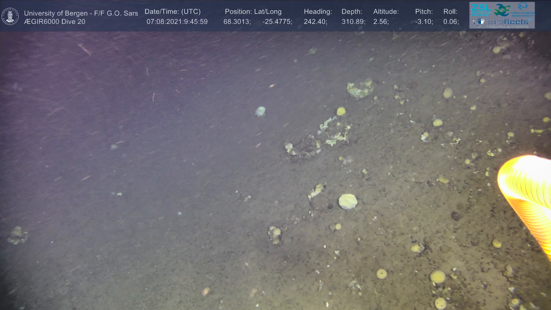The height and width of the screenshot is (310, 551).
Task: Click the green-blue dolphins logo
Action: point(502,10)
